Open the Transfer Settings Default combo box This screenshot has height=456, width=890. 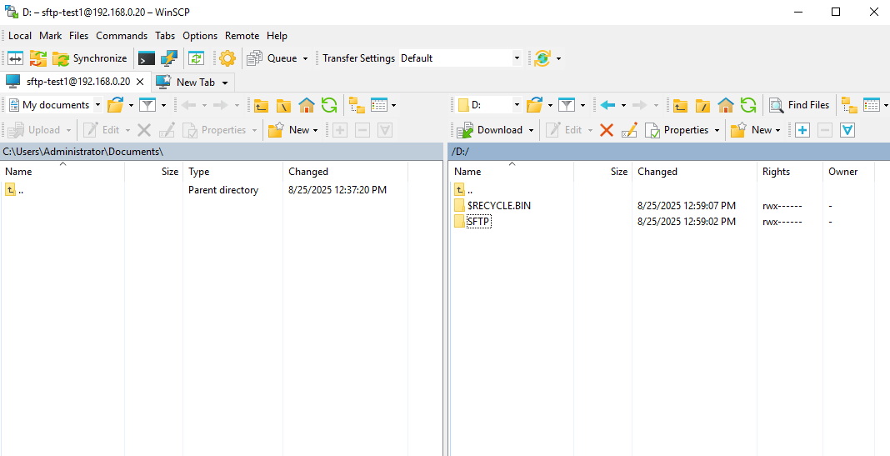click(x=460, y=58)
